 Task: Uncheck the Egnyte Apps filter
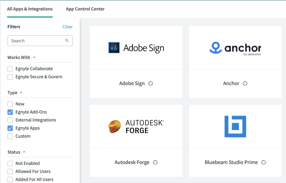pyautogui.click(x=10, y=128)
